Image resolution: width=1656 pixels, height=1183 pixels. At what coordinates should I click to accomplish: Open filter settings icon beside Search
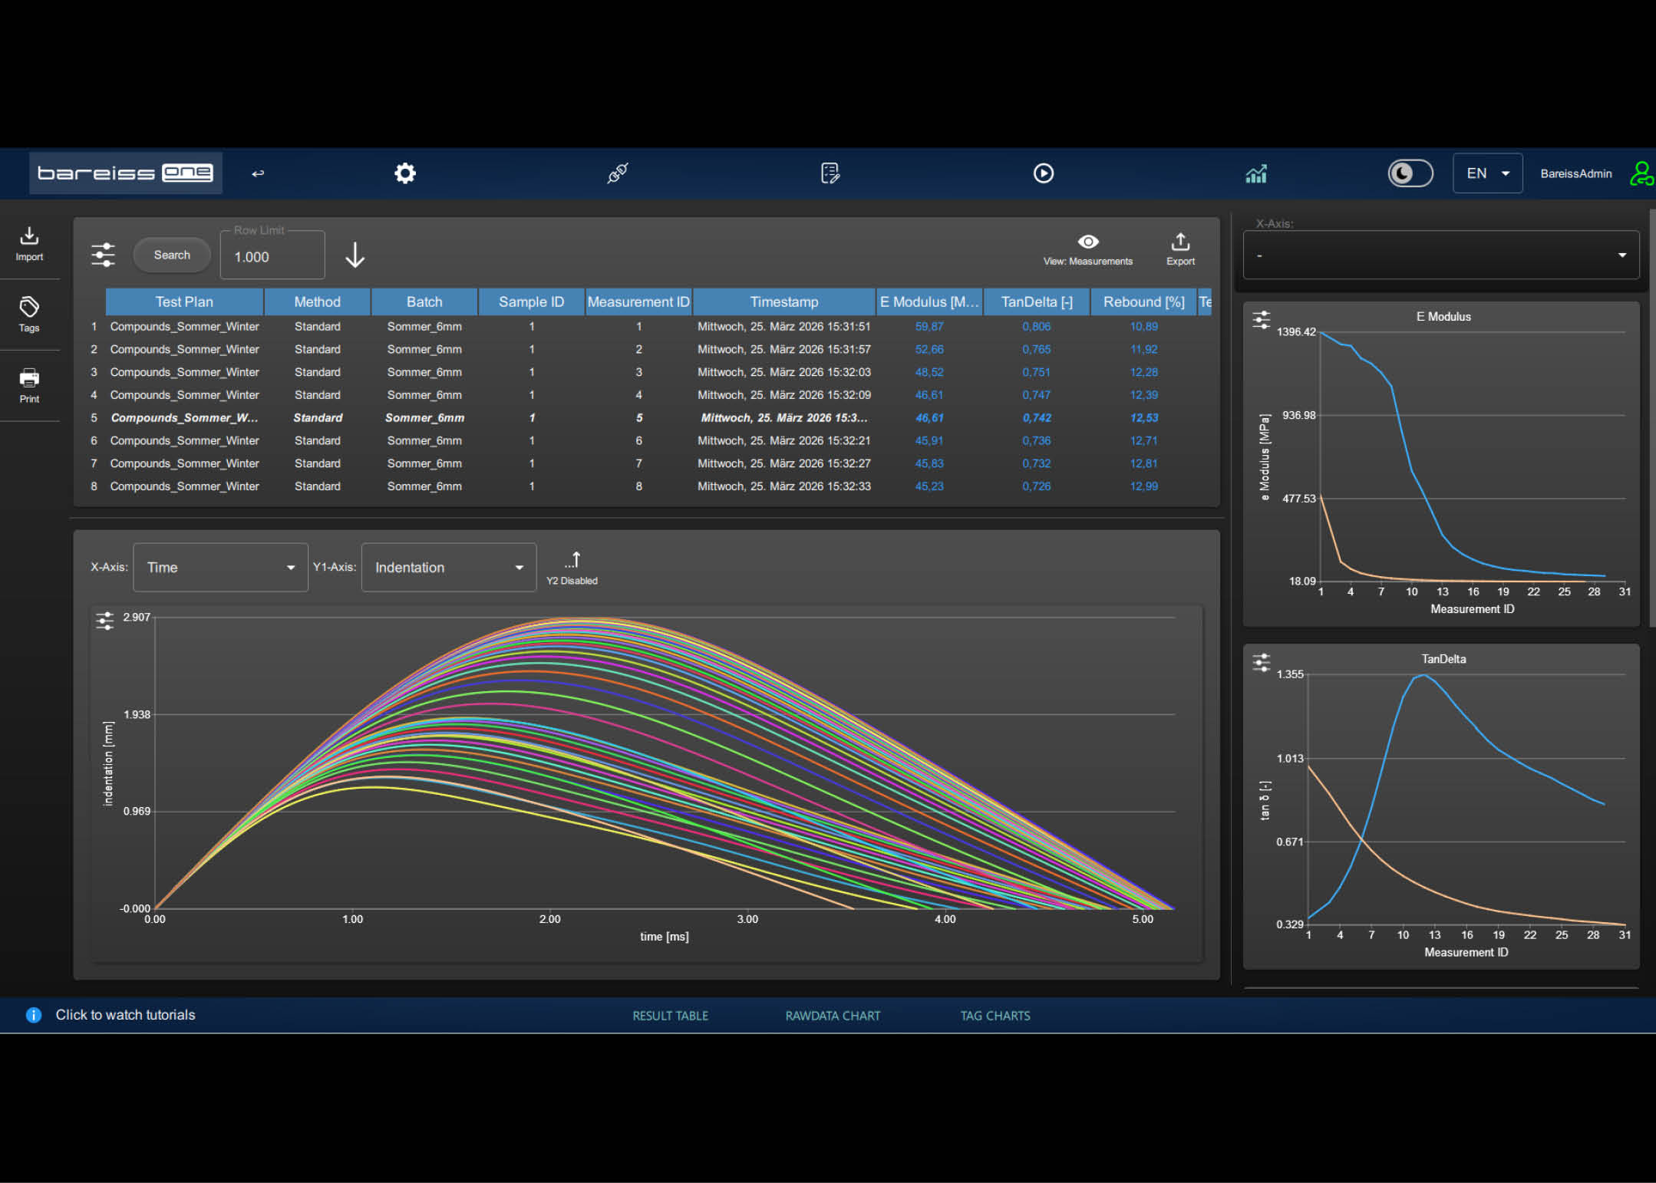click(x=103, y=255)
